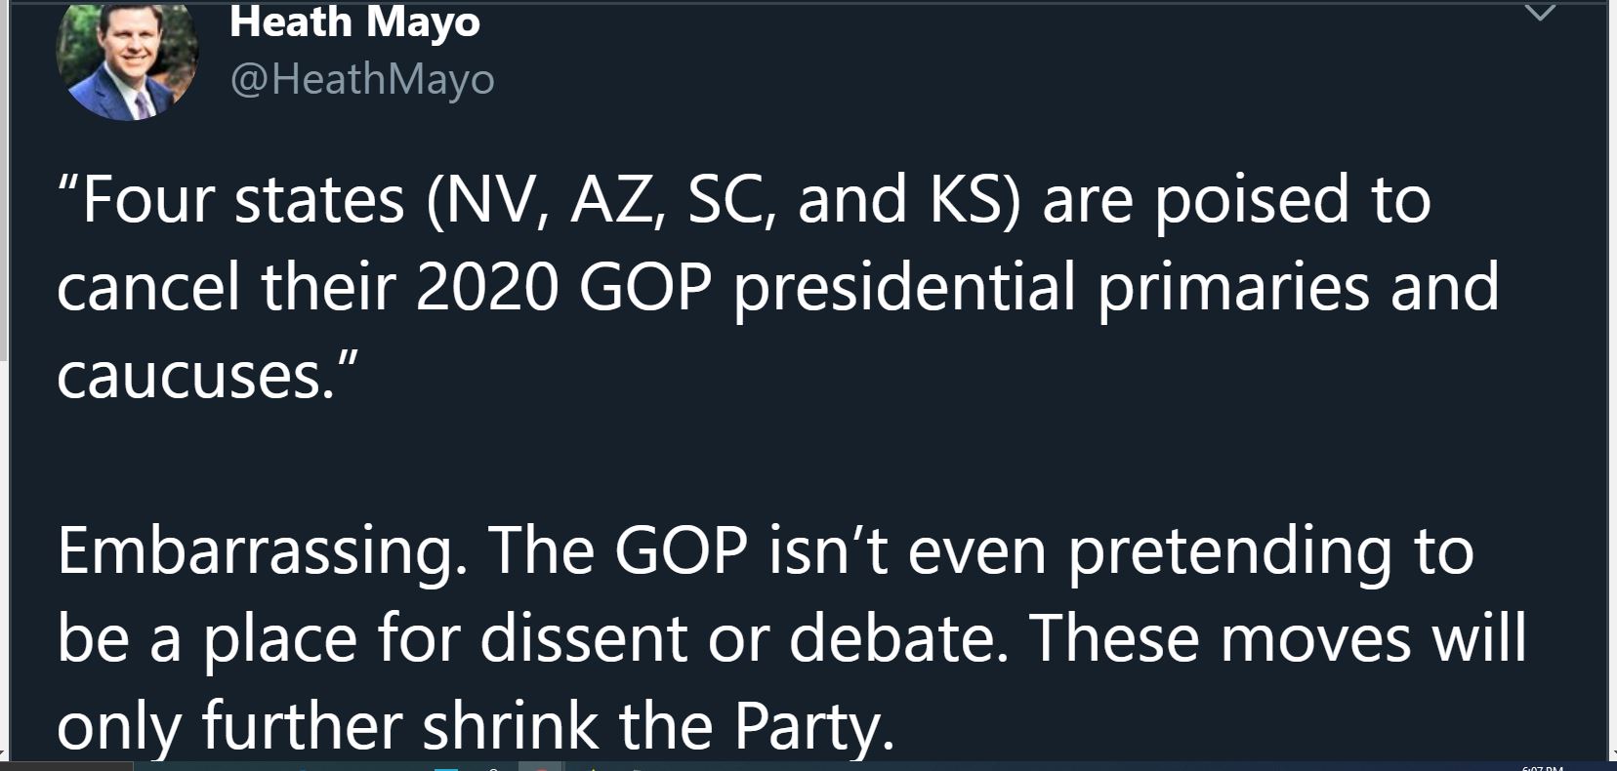Click the left vertical scrollbar thumb
Image resolution: width=1617 pixels, height=771 pixels.
[3, 181]
